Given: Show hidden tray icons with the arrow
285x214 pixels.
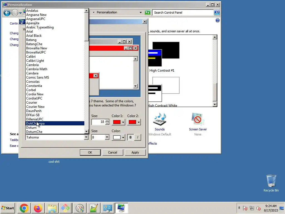Looking at the screenshot, I should (239, 208).
